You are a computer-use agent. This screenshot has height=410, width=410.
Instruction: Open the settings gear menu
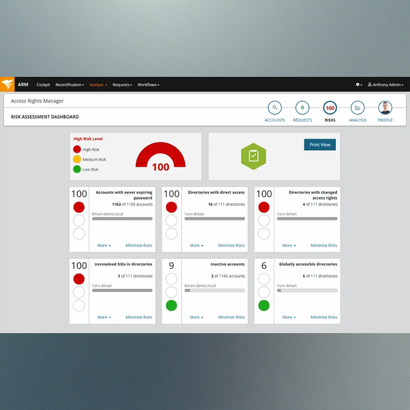359,85
